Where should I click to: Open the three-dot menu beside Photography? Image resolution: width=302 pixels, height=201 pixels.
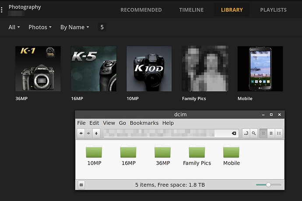(x=2, y=10)
